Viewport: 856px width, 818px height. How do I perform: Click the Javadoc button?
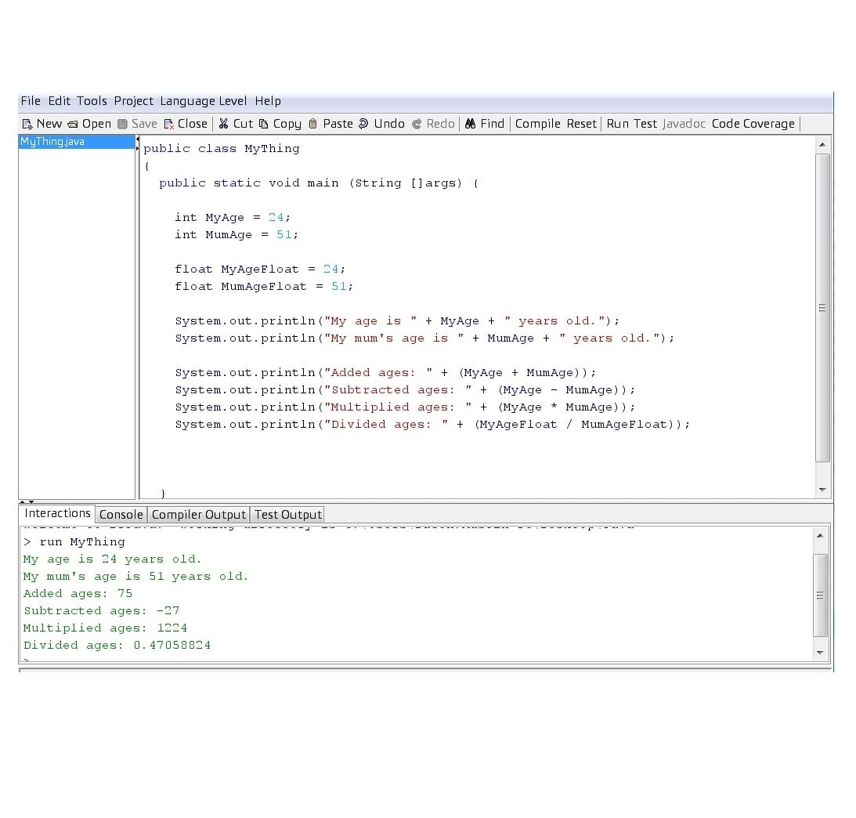pyautogui.click(x=684, y=124)
